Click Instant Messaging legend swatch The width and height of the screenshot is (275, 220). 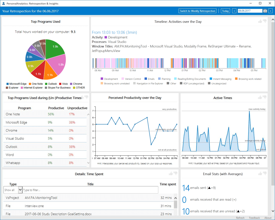(211, 79)
